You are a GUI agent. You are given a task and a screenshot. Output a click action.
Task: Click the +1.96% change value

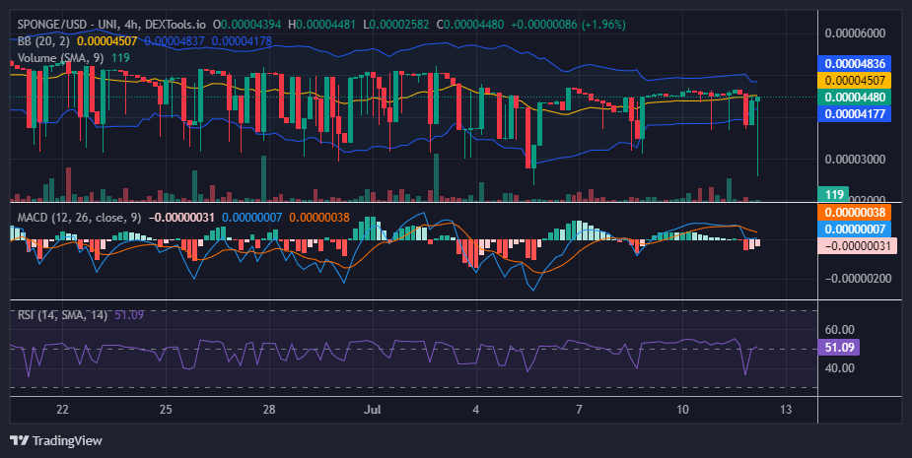click(x=603, y=25)
